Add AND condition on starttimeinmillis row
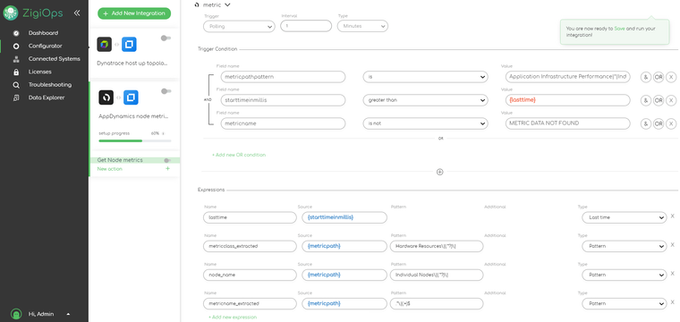Image resolution: width=680 pixels, height=322 pixels. click(646, 100)
